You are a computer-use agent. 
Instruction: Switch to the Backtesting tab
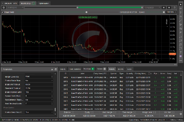[x=28, y=3]
